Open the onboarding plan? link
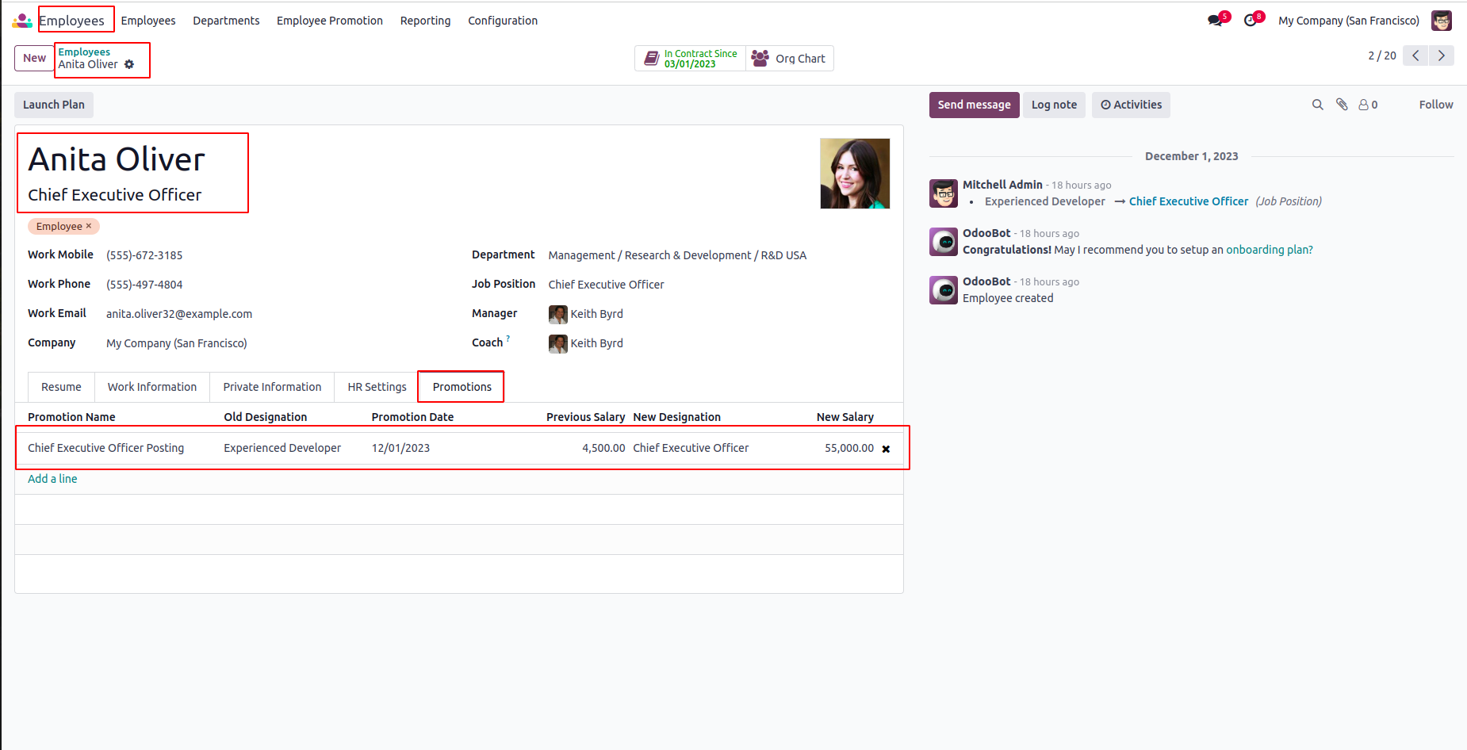This screenshot has width=1467, height=750. 1270,250
